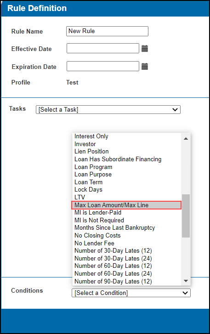Click the dropdown list scroll up arrow

point(186,139)
